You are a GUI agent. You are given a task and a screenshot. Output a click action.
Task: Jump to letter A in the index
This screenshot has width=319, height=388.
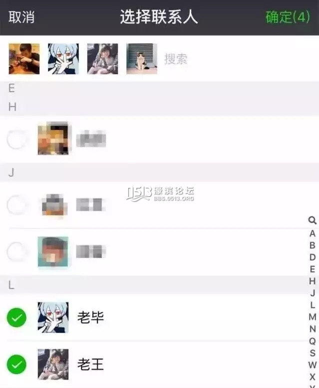click(313, 233)
